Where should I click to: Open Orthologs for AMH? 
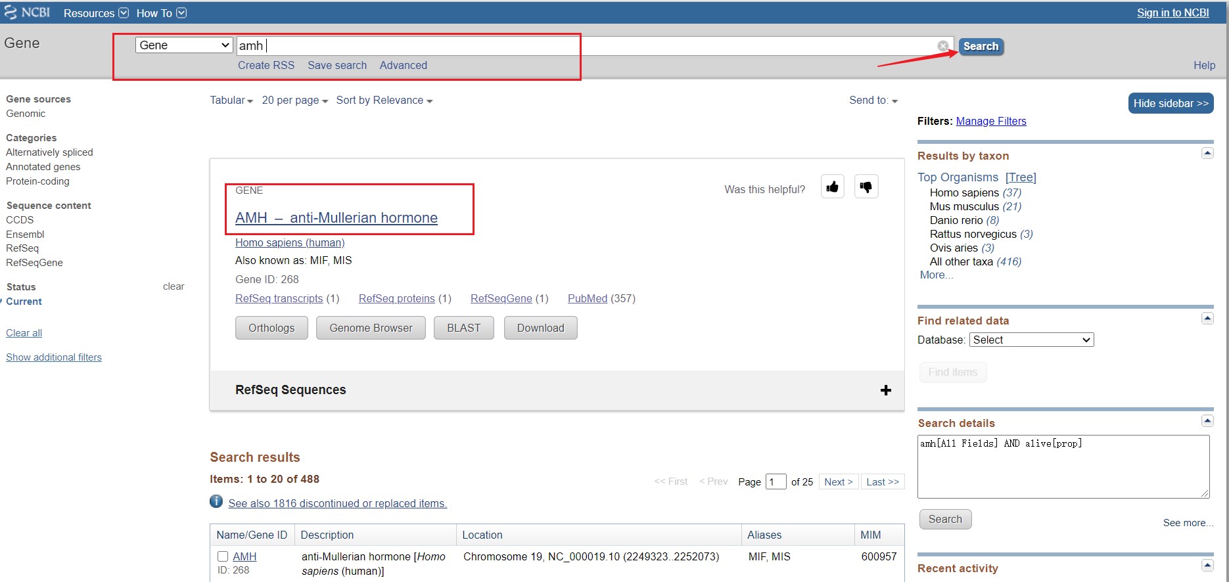(271, 328)
